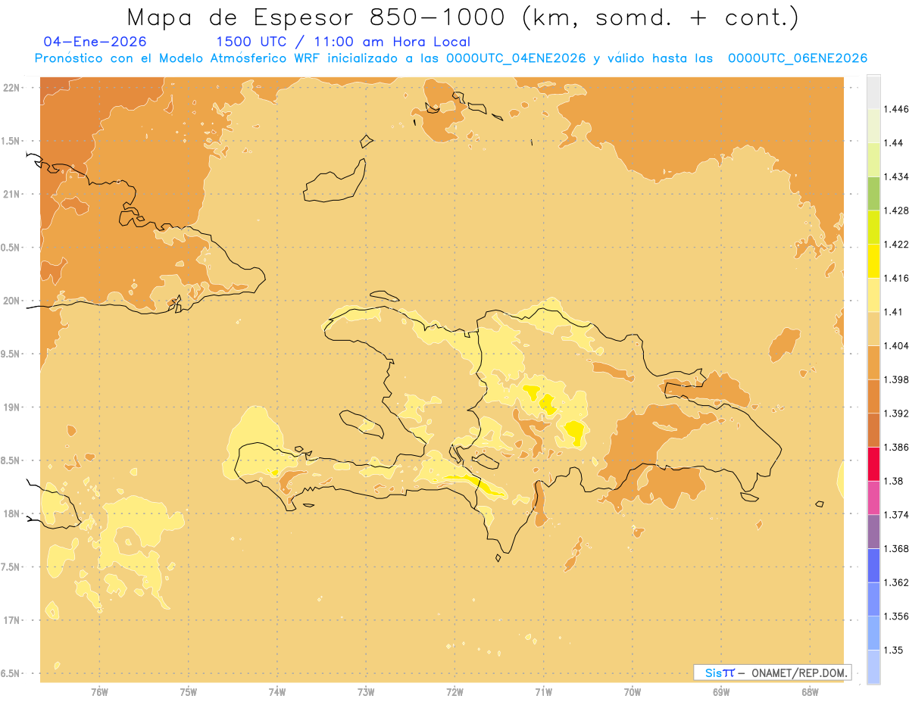Pick the pink swatch between 1.374 and 1.38
Viewport: 909px width, 702px height.
point(873,498)
